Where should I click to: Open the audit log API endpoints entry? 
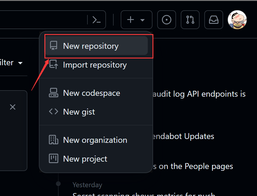(199, 94)
